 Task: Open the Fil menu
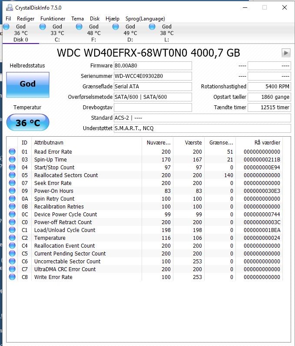coord(8,19)
